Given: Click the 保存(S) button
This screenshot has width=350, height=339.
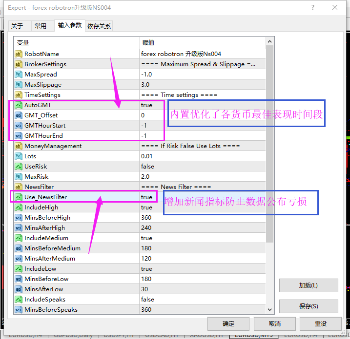Looking at the screenshot, I should [309, 306].
